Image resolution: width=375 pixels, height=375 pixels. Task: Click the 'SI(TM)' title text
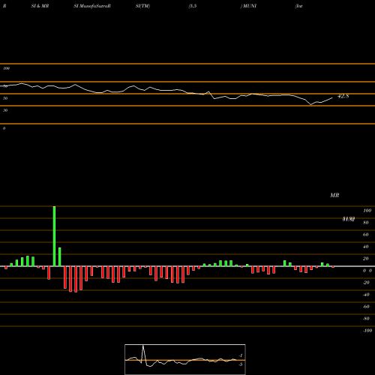pyautogui.click(x=142, y=6)
